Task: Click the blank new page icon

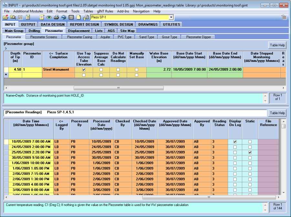Action: 78,17
